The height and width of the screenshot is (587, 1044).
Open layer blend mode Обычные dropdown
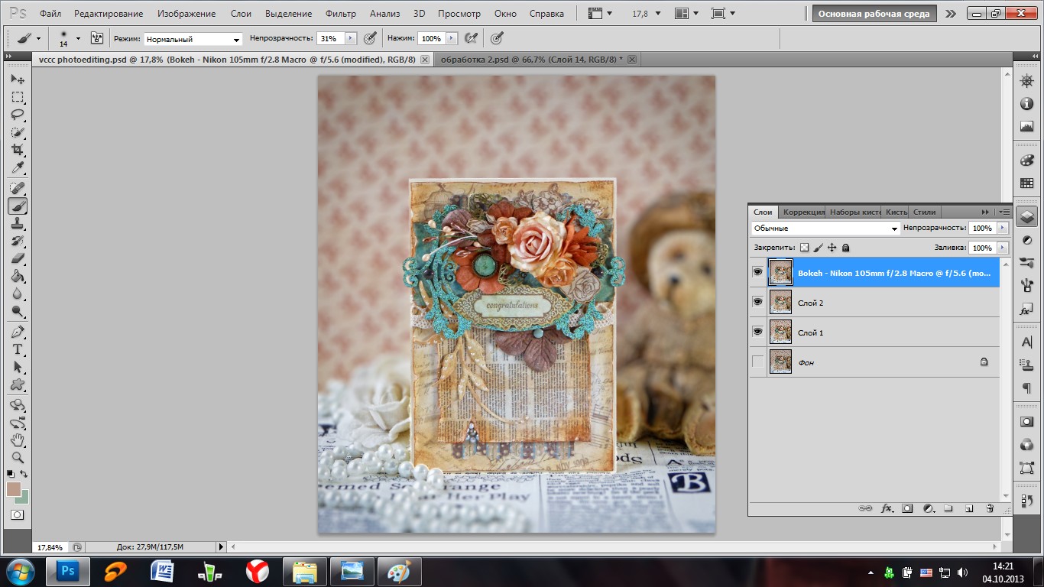[826, 228]
